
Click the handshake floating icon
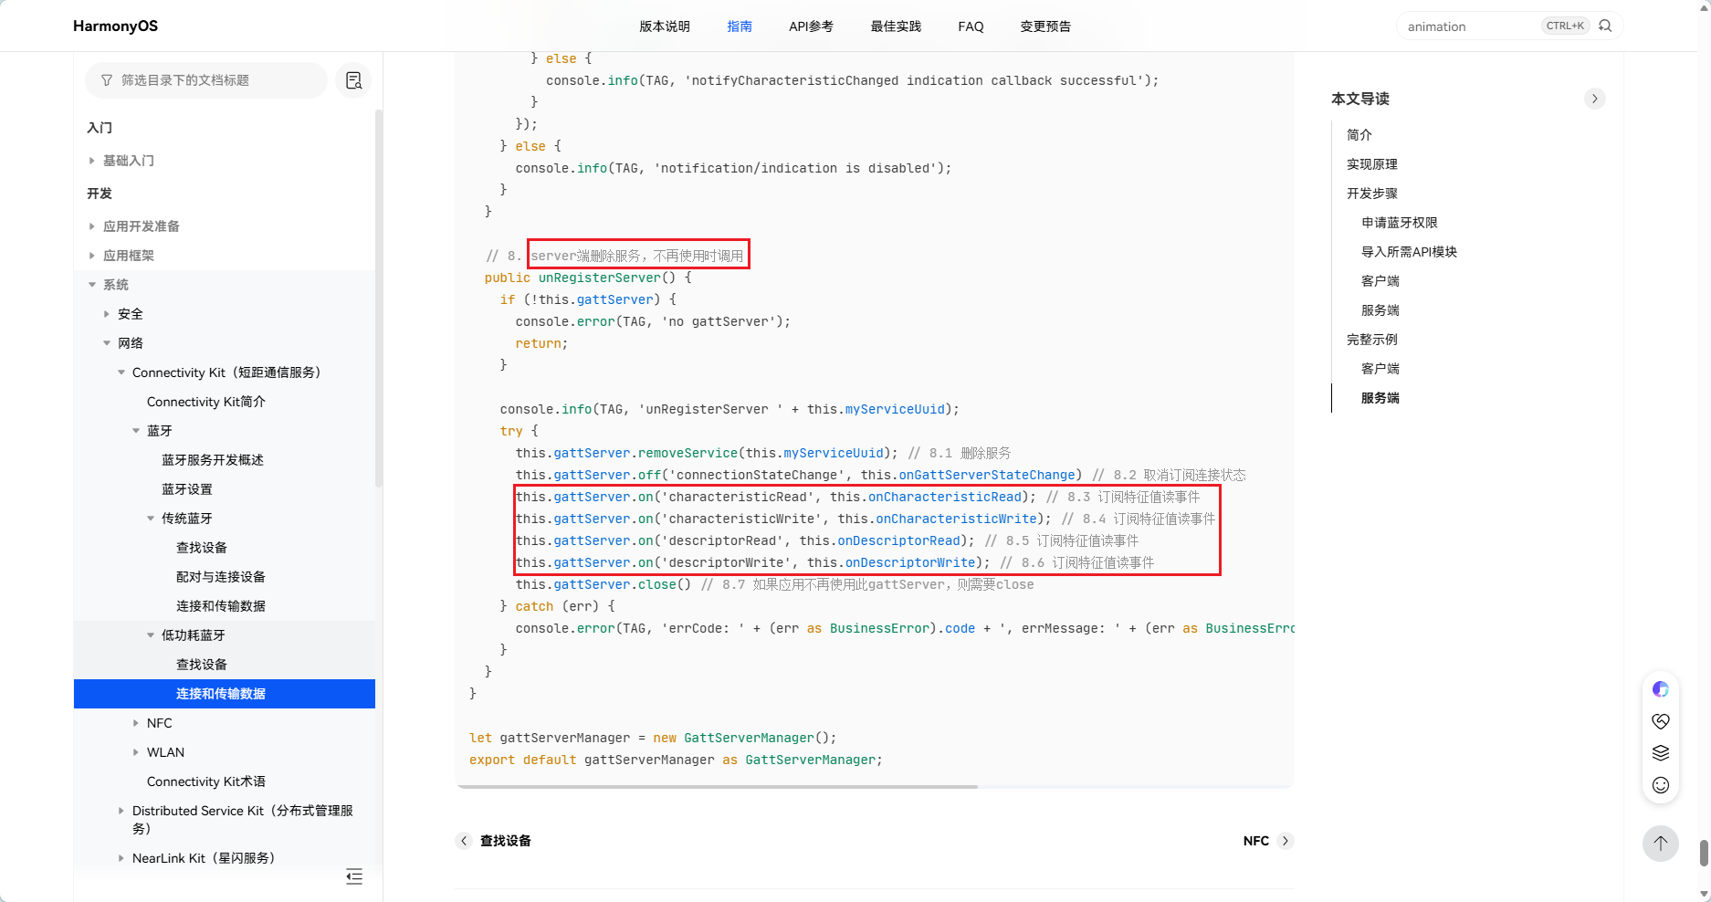pos(1660,721)
